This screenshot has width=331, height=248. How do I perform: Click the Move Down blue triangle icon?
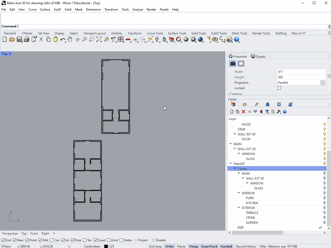click(x=255, y=112)
